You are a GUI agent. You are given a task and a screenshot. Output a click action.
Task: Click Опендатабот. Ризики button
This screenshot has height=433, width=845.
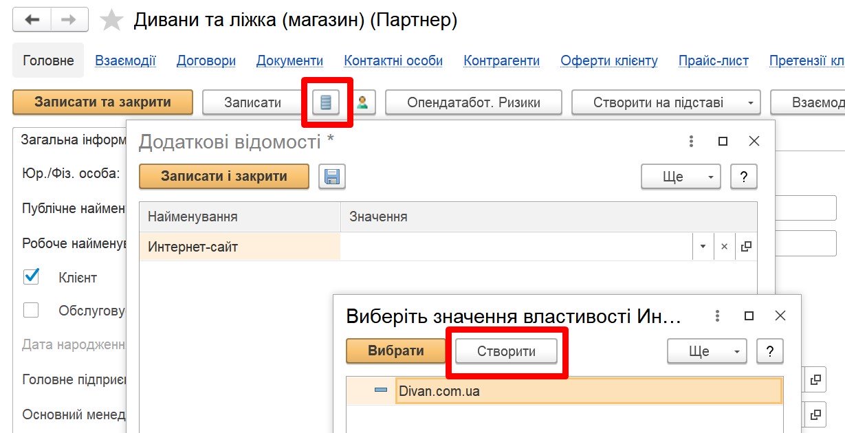[x=474, y=102]
